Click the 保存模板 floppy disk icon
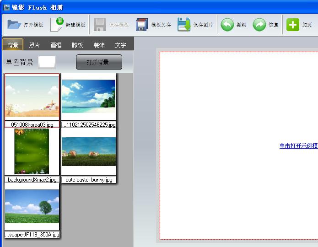The width and height of the screenshot is (318, 247). [x=100, y=25]
